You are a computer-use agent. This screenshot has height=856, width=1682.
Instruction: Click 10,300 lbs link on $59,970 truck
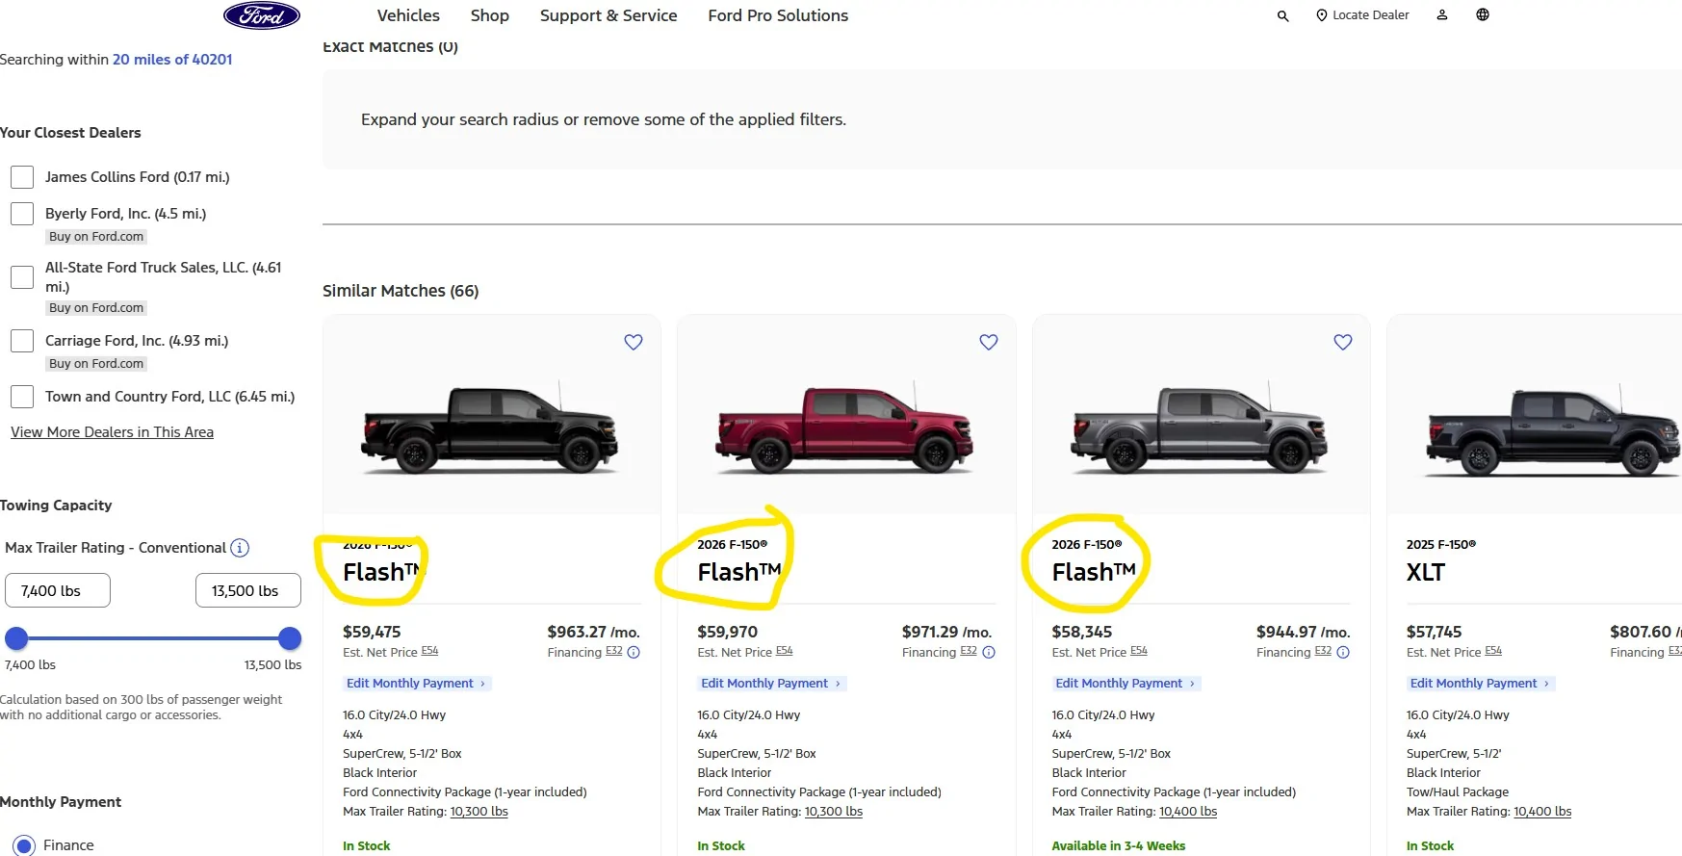[x=834, y=812]
